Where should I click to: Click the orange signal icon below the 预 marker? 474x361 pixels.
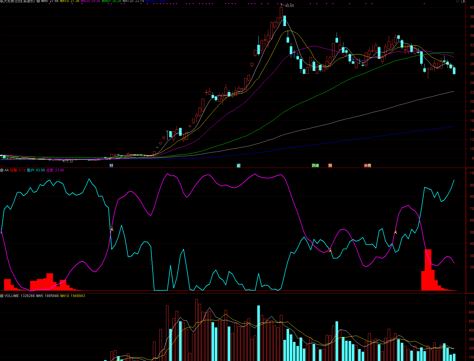pyautogui.click(x=330, y=250)
